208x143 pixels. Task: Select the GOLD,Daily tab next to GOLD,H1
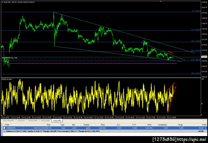(x=33, y=120)
